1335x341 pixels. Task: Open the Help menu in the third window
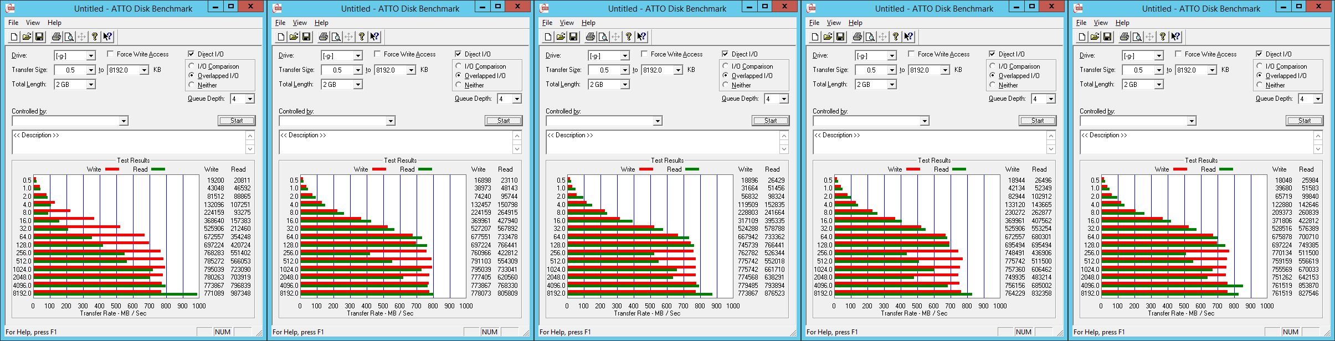coord(588,23)
